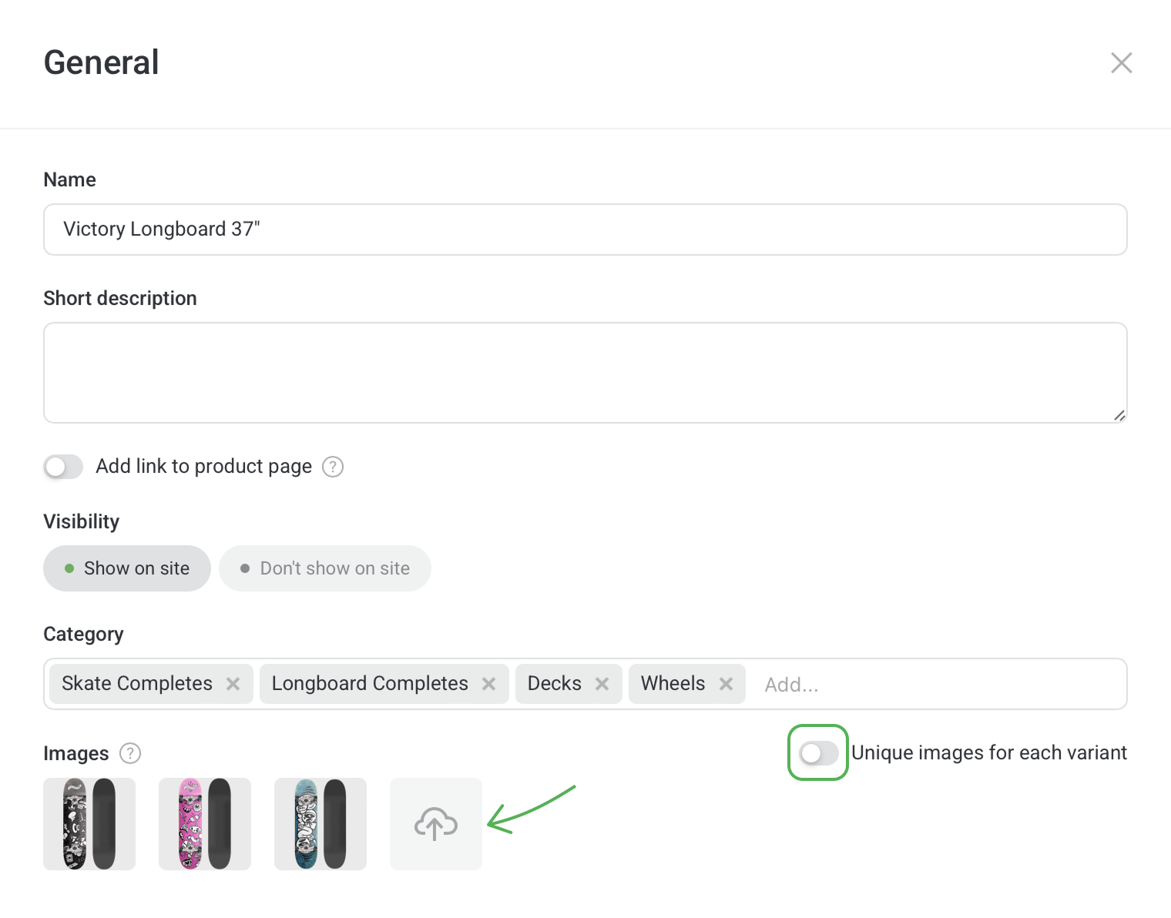Remove Longboard Completes category tag
Screen dimensions: 1171x918
pyautogui.click(x=488, y=684)
